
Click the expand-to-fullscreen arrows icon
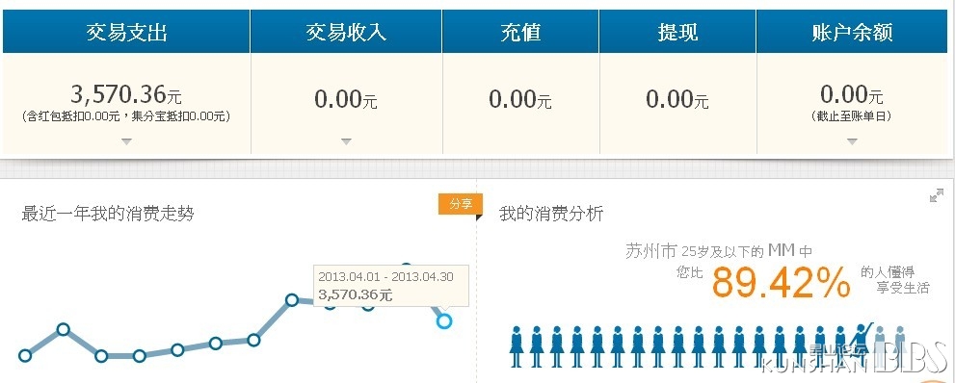(x=937, y=195)
